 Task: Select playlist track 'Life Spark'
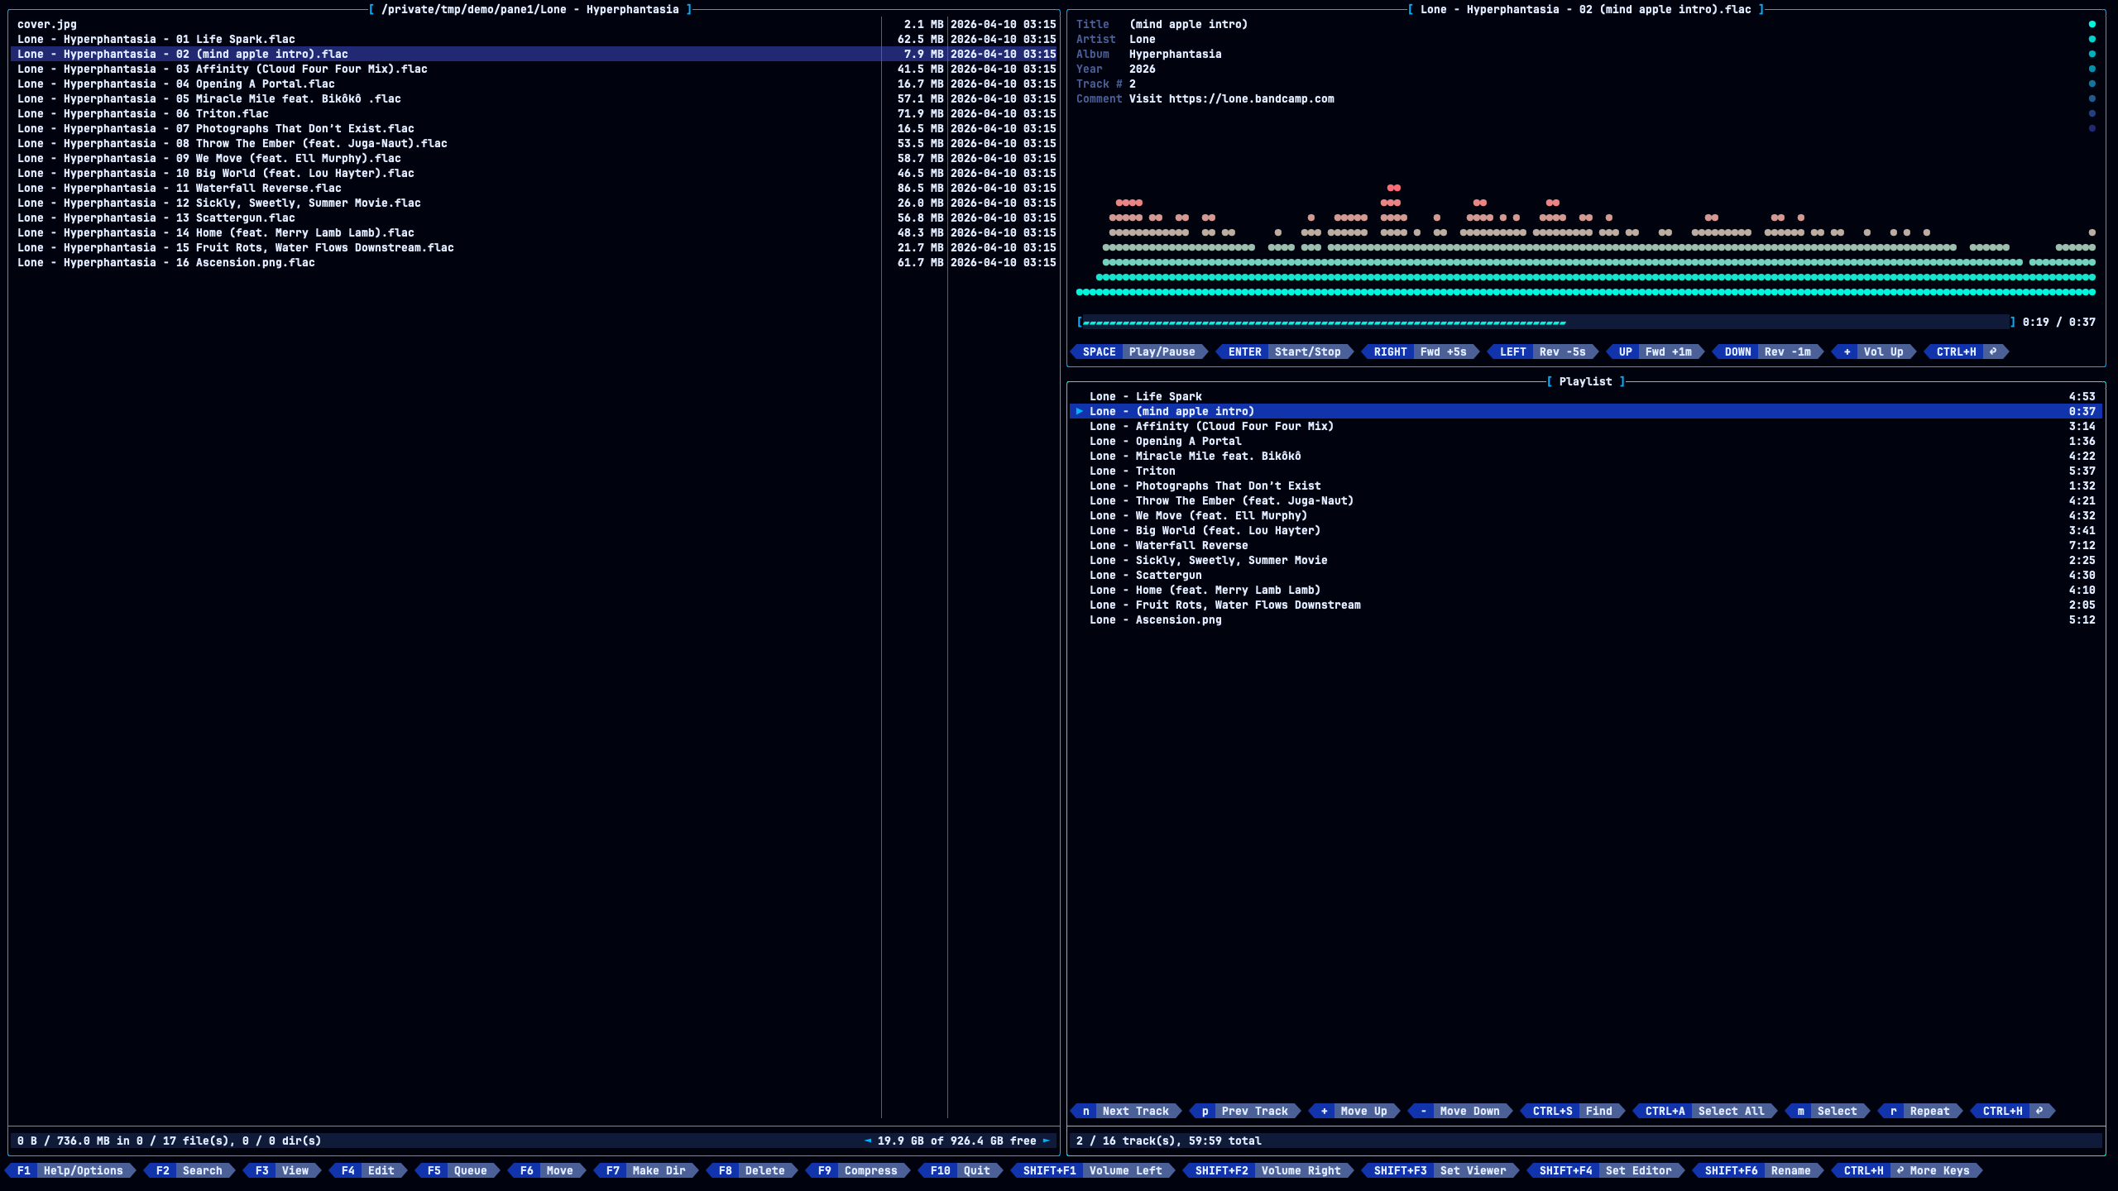[x=1586, y=396]
